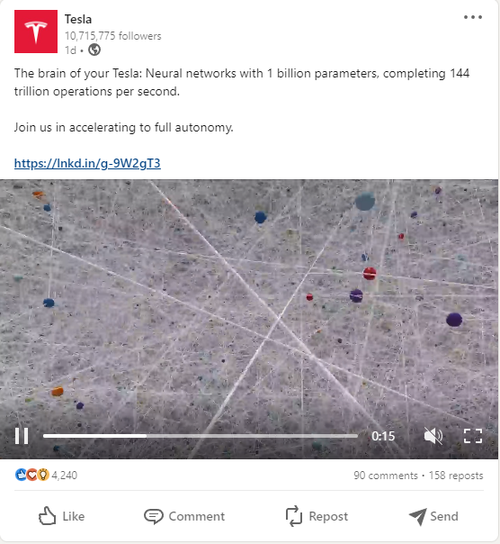Open the three-dot post options menu
The width and height of the screenshot is (500, 544).
point(473,17)
